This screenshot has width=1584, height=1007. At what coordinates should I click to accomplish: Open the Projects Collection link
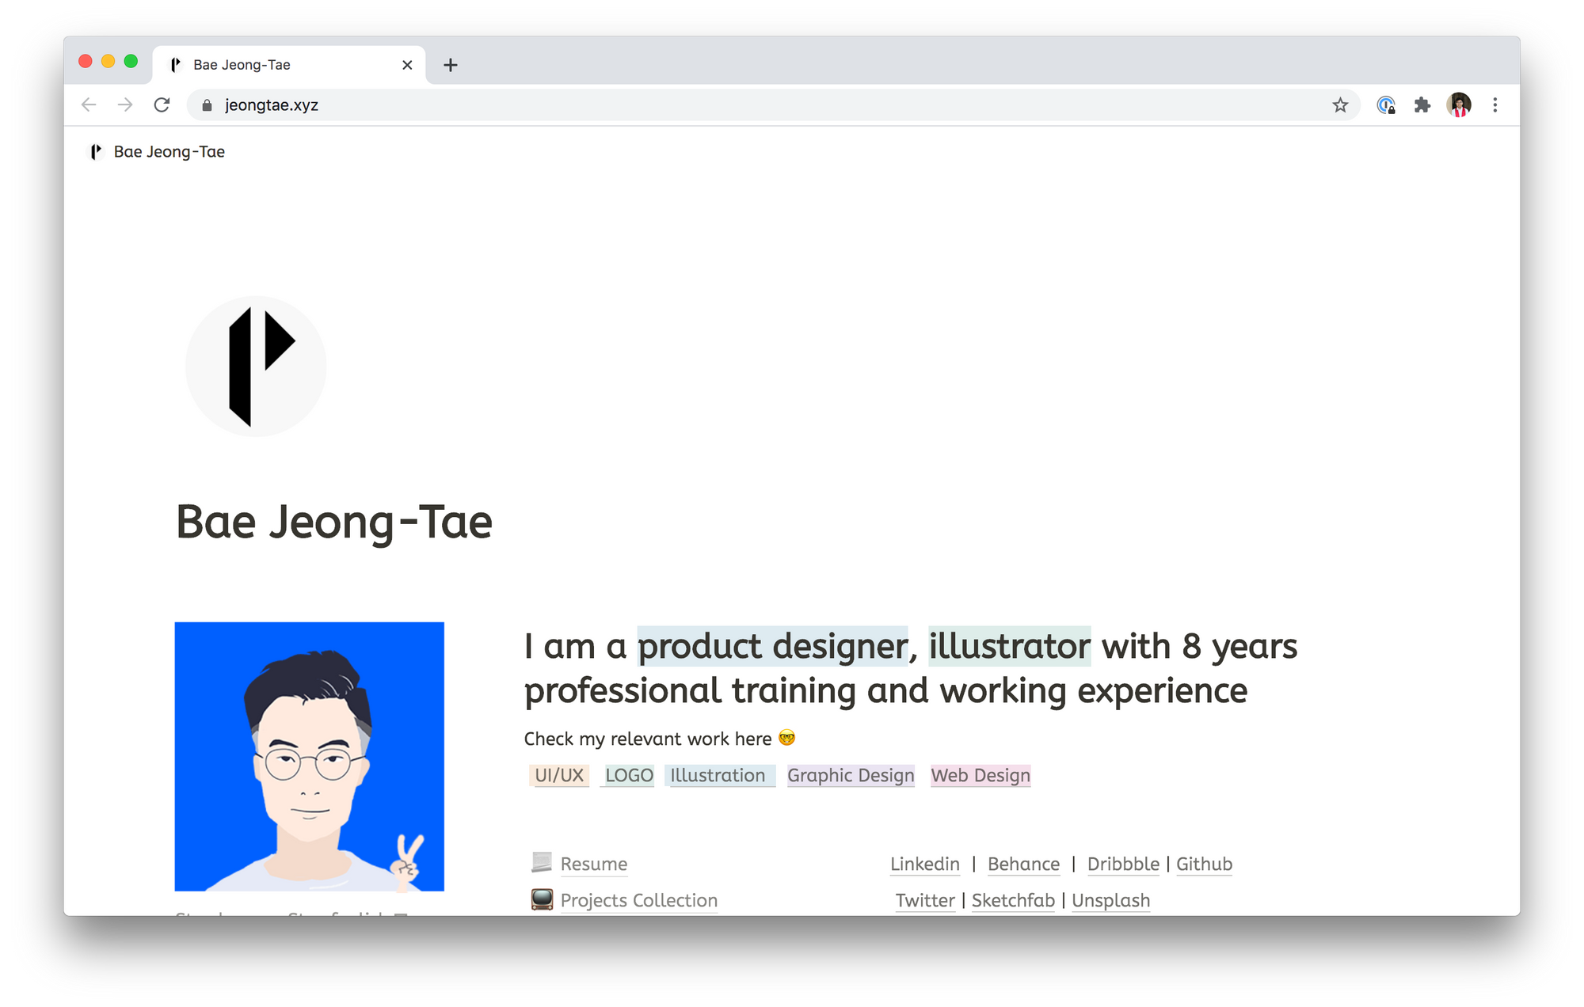pos(639,900)
